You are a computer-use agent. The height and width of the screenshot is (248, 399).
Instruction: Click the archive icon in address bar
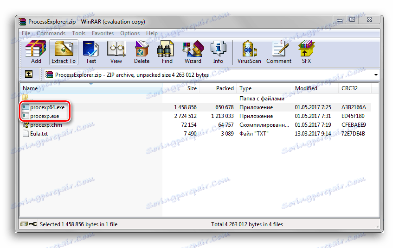49,74
